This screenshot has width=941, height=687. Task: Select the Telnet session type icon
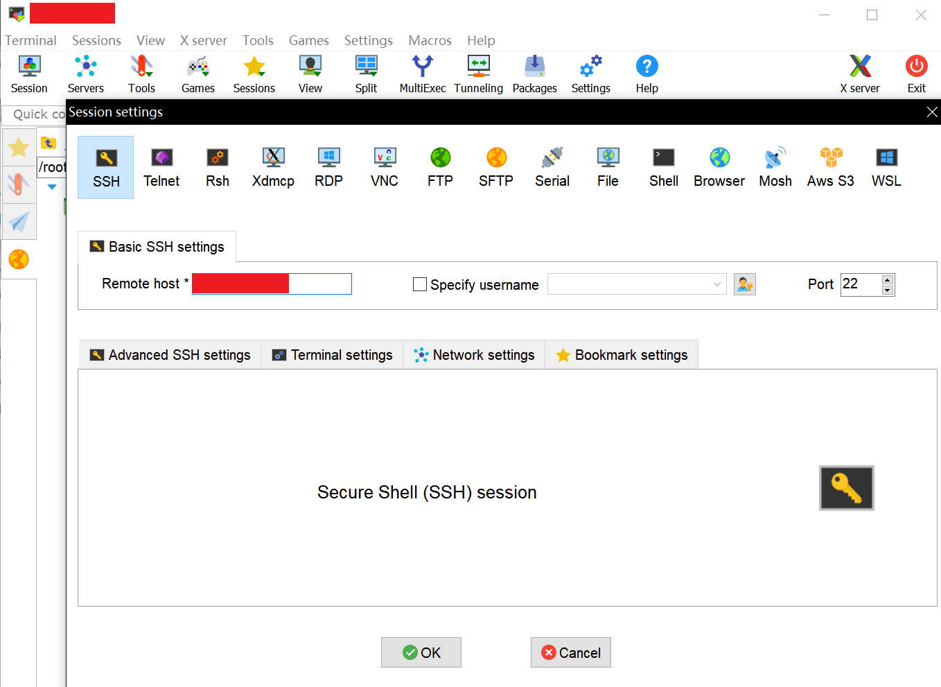[161, 168]
